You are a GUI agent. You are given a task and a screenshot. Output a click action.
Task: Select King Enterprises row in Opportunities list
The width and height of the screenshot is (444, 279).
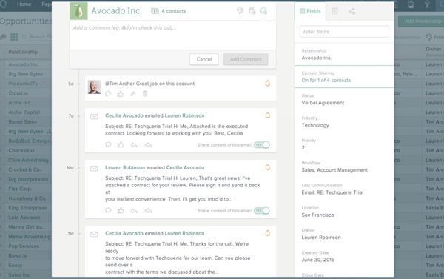(x=27, y=208)
